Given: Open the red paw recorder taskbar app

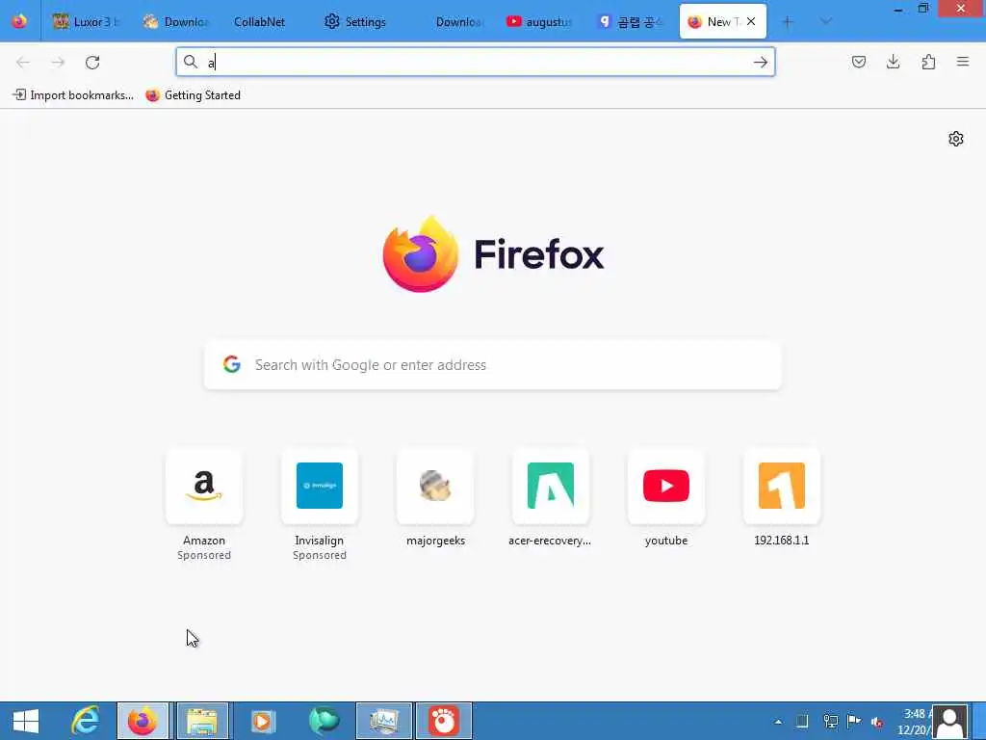Looking at the screenshot, I should point(443,721).
